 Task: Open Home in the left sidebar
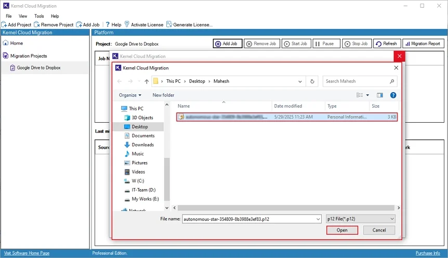(x=13, y=44)
